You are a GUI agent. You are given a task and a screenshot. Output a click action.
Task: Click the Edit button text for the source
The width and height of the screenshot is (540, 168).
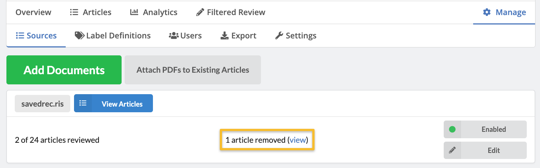(x=494, y=150)
